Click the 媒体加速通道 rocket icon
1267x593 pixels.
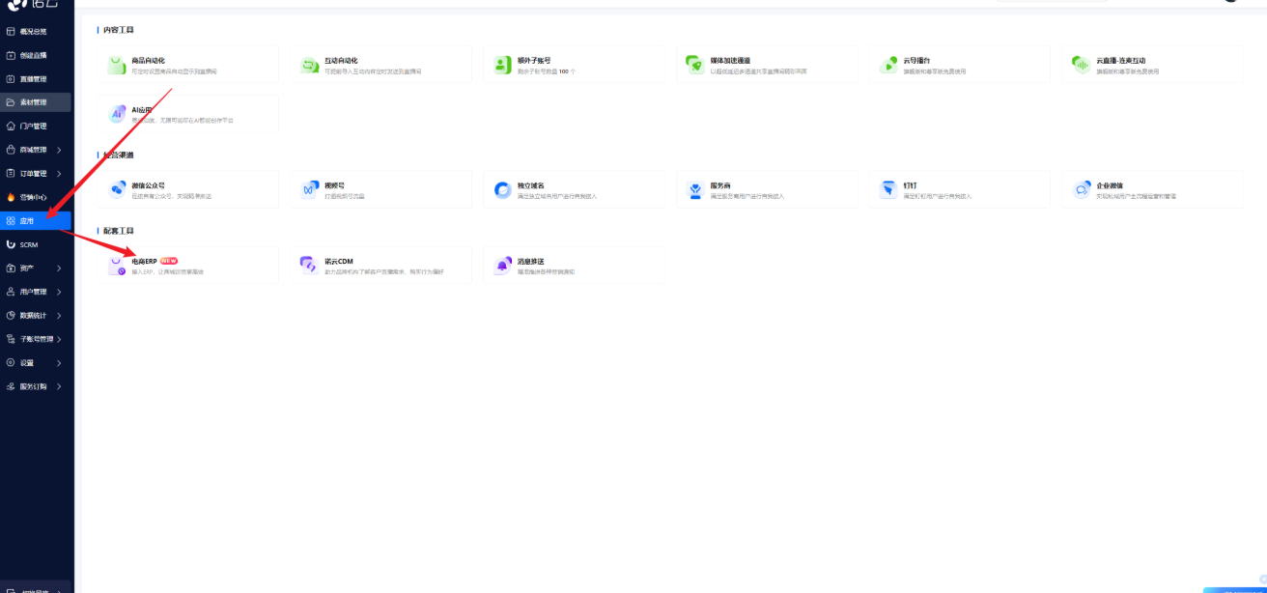(x=694, y=65)
